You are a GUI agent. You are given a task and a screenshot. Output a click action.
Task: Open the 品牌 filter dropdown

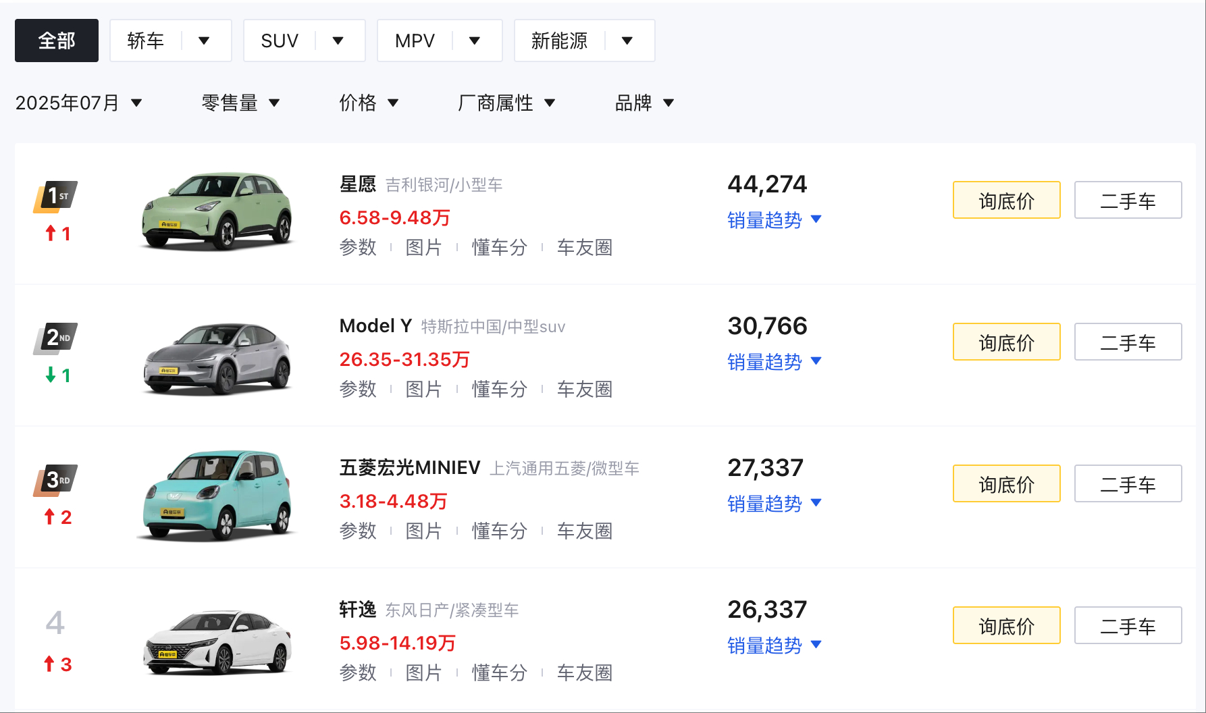point(644,103)
